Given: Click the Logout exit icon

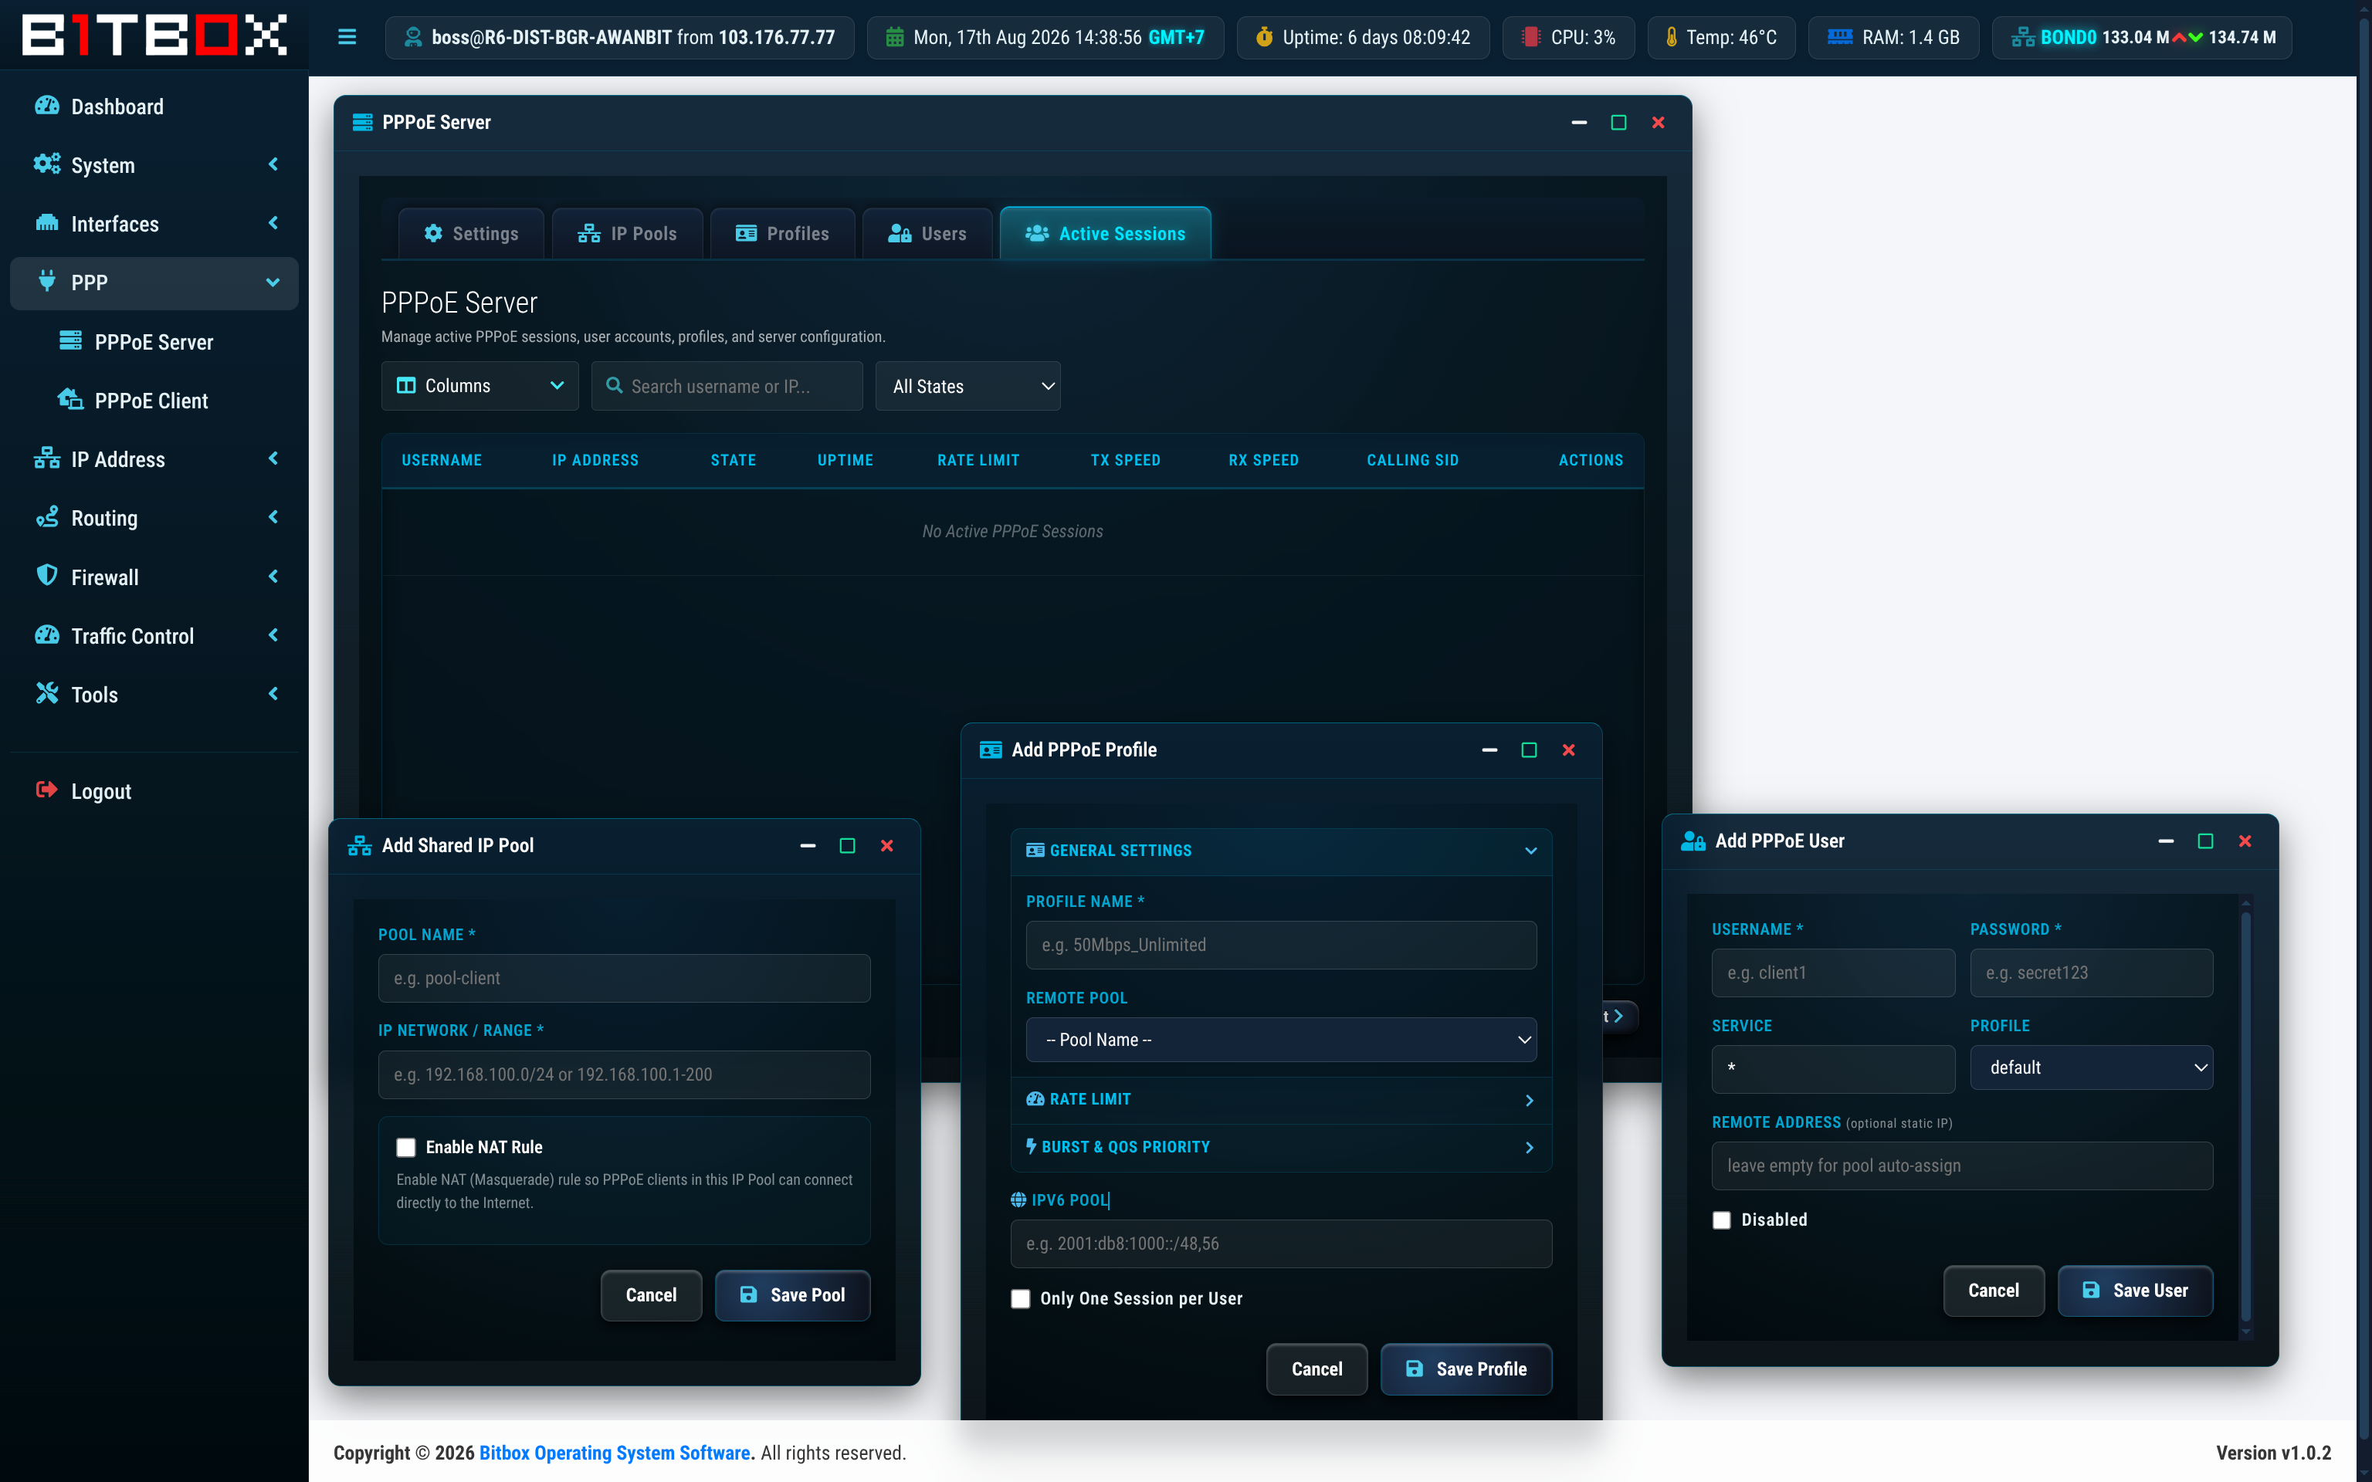Looking at the screenshot, I should click(x=47, y=790).
